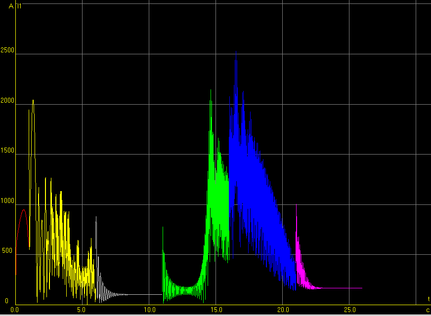
Task: Click the 1000 value on the vertical axis
Action: 7,200
